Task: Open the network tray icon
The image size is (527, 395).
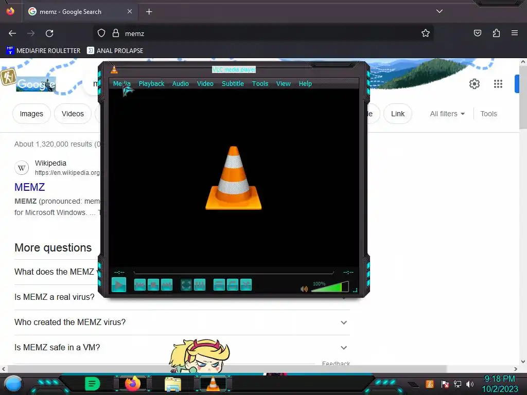Action: point(457,384)
